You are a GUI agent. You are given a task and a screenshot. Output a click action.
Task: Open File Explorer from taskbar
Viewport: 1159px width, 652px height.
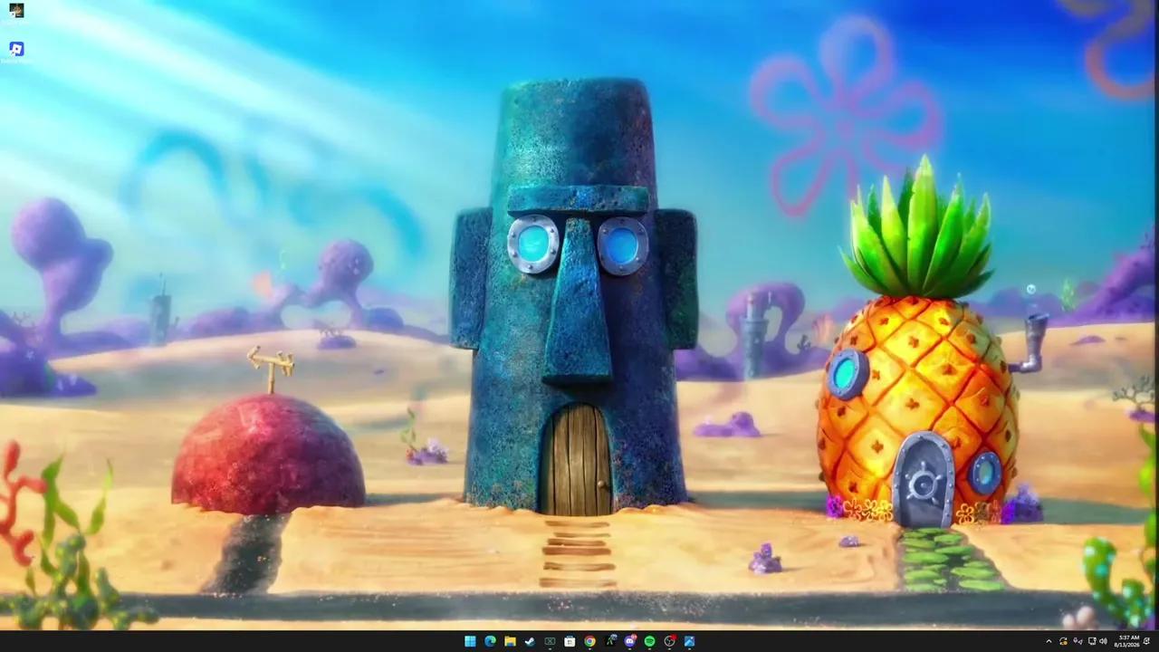[x=510, y=641]
